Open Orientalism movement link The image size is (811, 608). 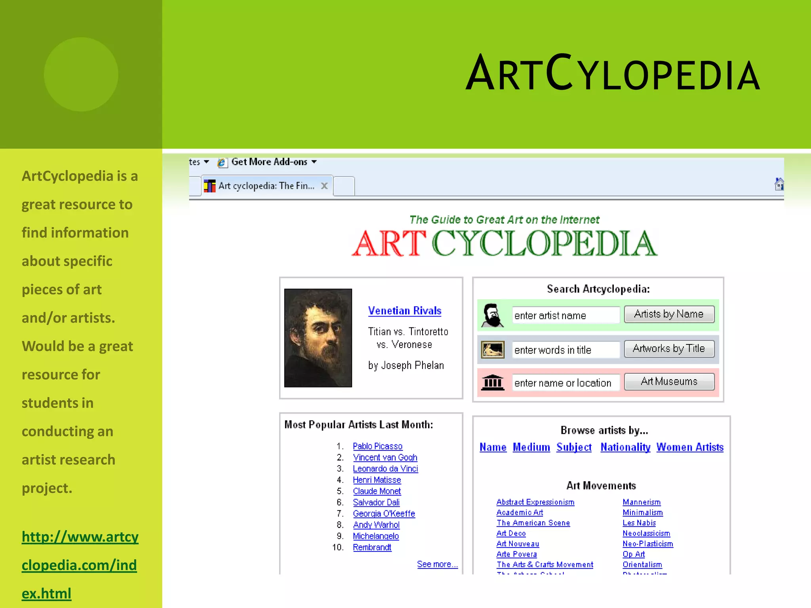pyautogui.click(x=642, y=565)
